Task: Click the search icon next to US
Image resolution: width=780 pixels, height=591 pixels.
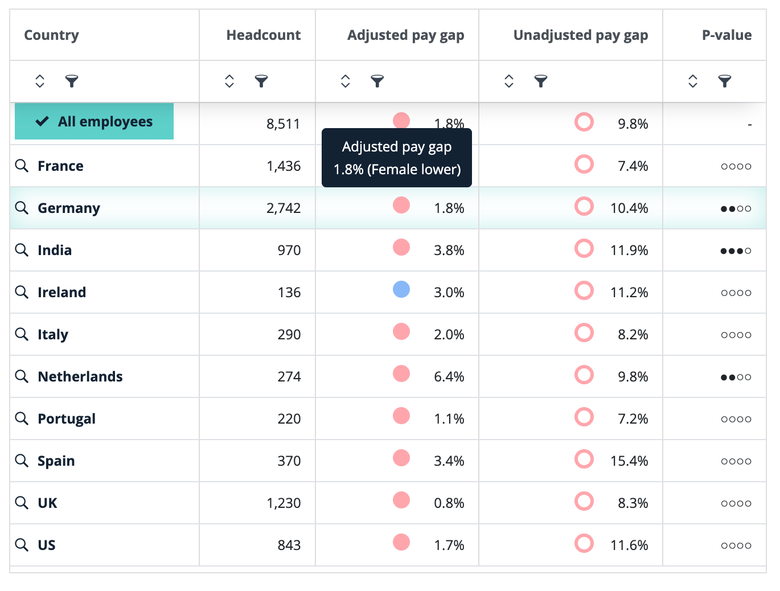Action: (x=22, y=545)
